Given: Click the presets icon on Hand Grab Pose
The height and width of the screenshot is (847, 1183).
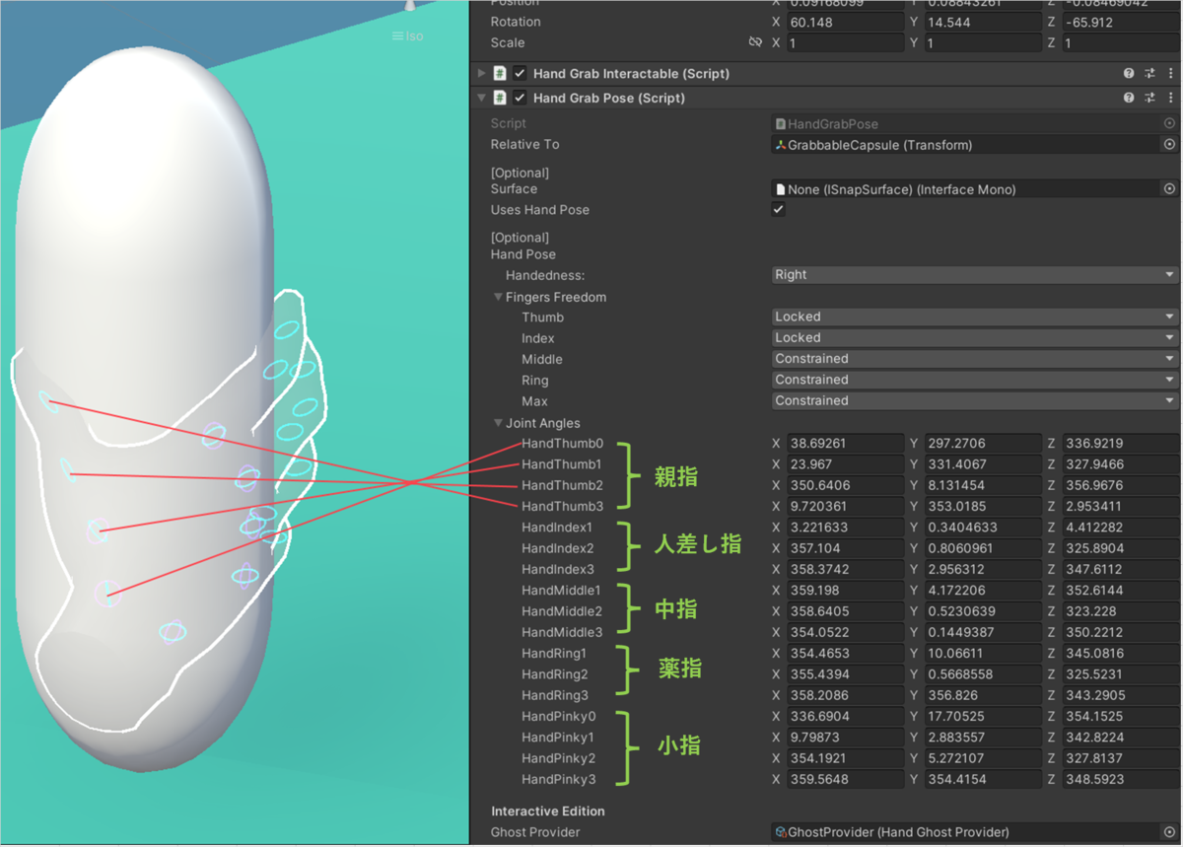Looking at the screenshot, I should (1149, 98).
